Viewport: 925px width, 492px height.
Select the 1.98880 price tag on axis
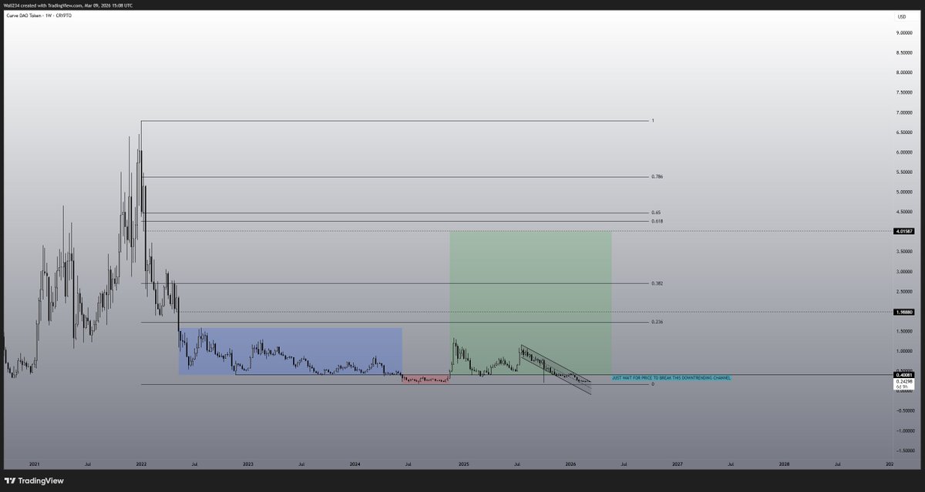coord(904,312)
